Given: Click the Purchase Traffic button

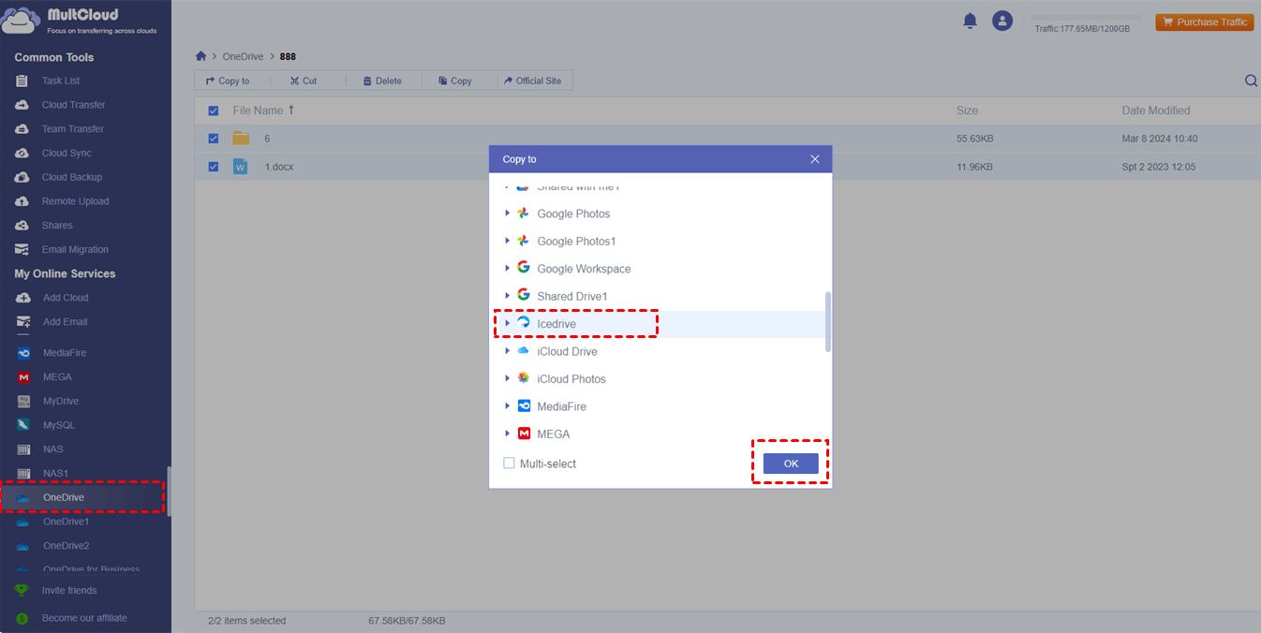Looking at the screenshot, I should 1205,22.
